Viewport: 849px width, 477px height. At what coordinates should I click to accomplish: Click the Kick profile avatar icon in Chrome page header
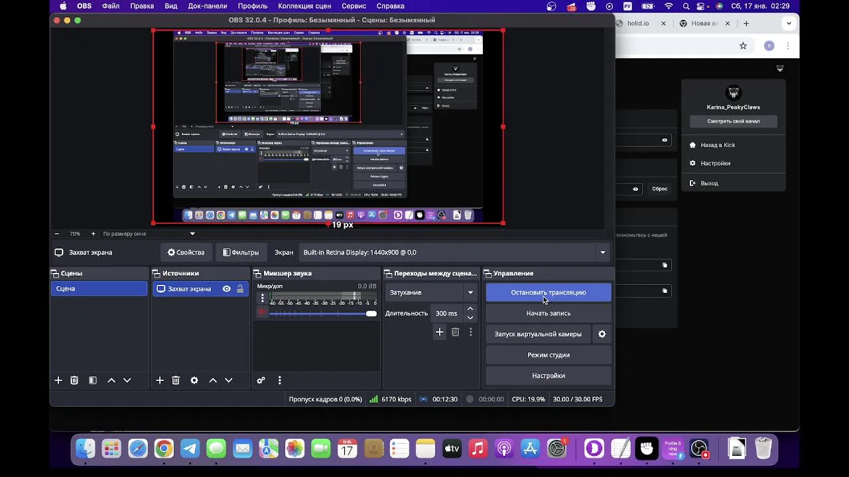tap(780, 68)
